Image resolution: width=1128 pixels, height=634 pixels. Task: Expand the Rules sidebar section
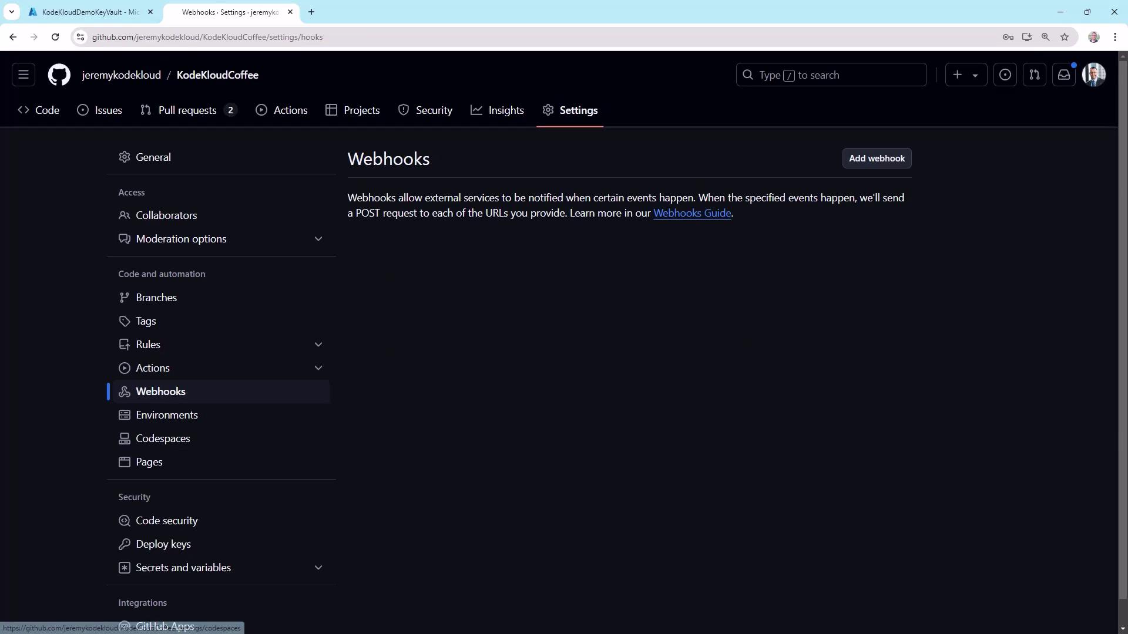click(318, 345)
